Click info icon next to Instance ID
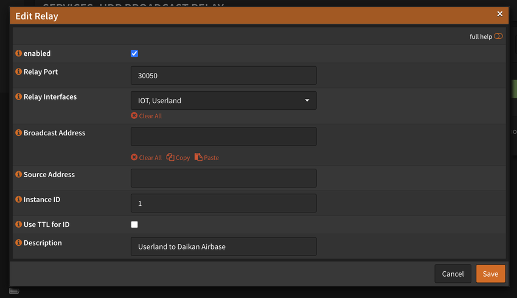Image resolution: width=517 pixels, height=298 pixels. point(18,199)
